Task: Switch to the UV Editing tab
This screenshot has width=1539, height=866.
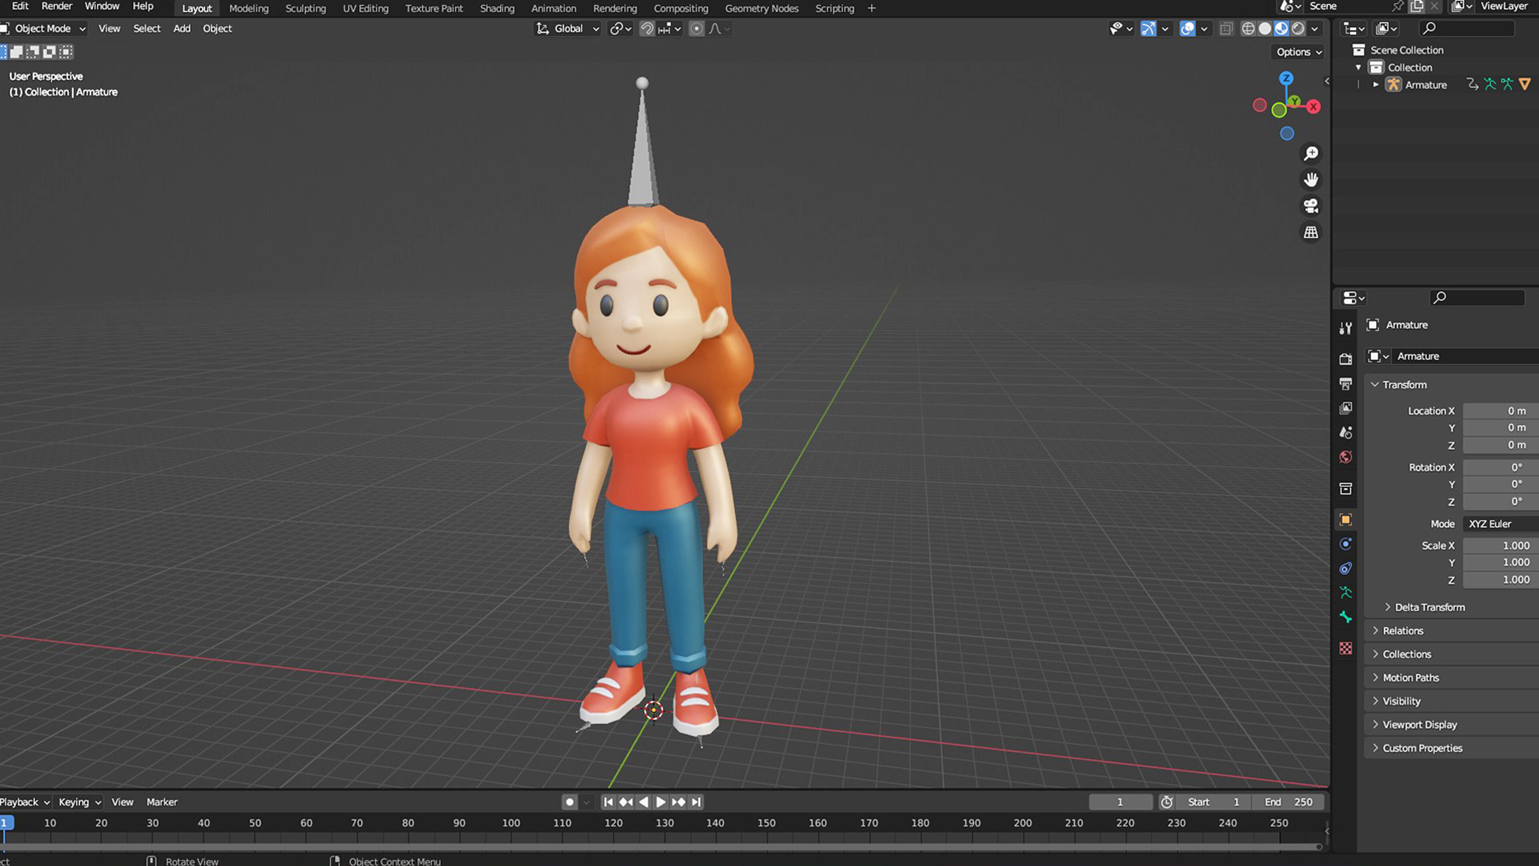Action: click(x=366, y=8)
